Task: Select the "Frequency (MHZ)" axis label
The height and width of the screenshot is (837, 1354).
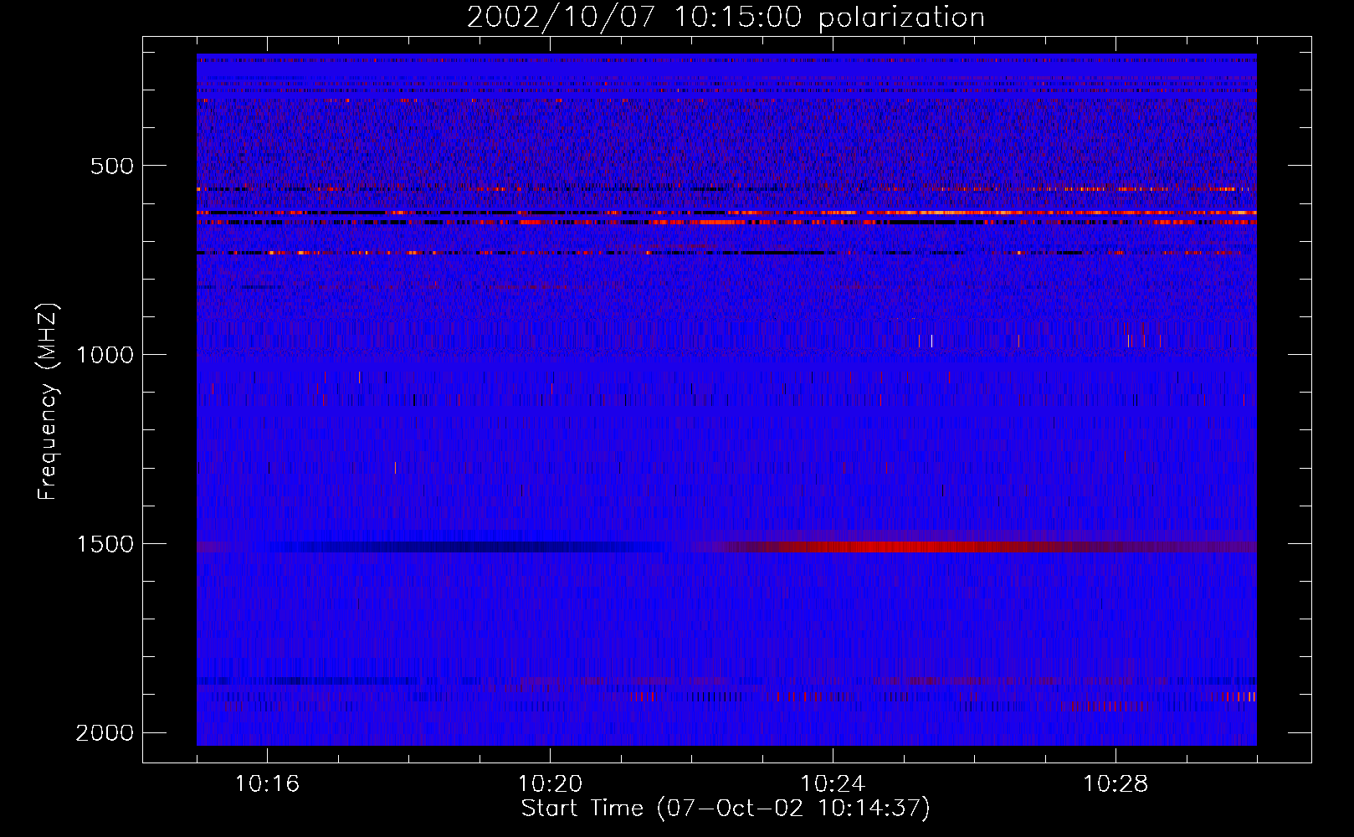Action: (x=49, y=402)
